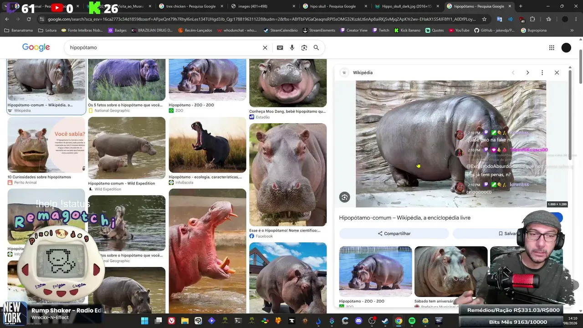This screenshot has width=583, height=328.
Task: Open Steam from the taskbar
Action: tap(385, 321)
